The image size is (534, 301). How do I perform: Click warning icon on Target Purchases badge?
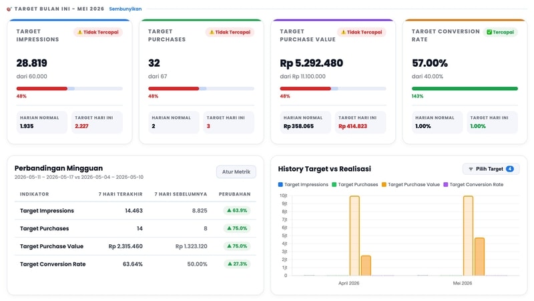(212, 32)
